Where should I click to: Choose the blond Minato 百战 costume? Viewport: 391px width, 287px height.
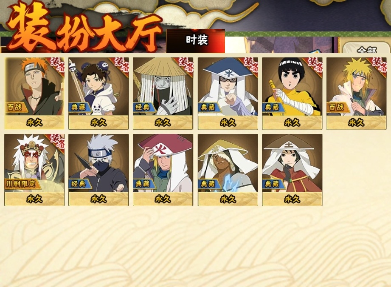[x=356, y=94]
